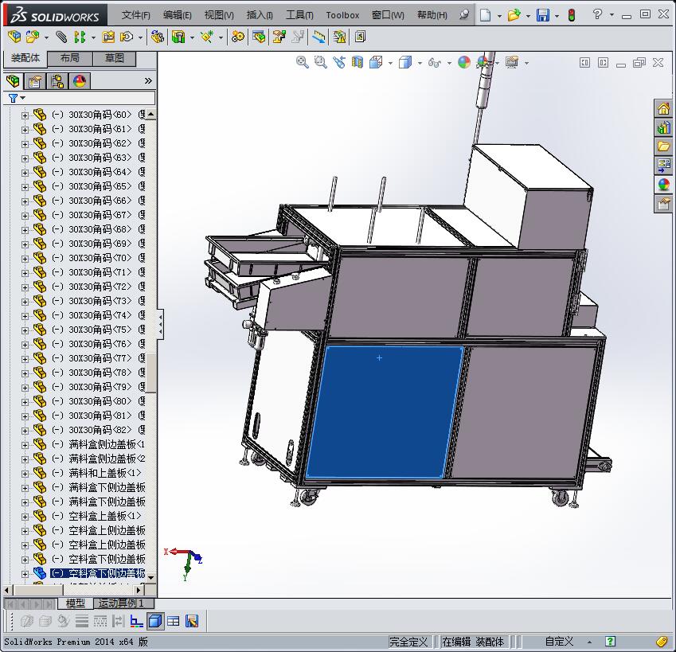The width and height of the screenshot is (676, 652).
Task: Click the Edit Appearance sphere icon
Action: pos(464,62)
